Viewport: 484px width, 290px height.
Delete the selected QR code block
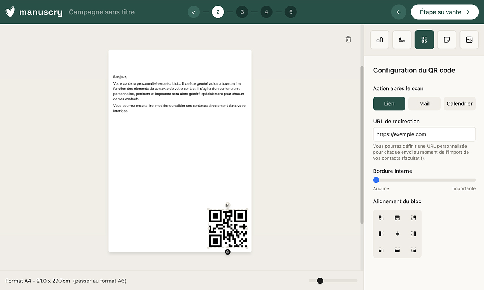click(228, 251)
